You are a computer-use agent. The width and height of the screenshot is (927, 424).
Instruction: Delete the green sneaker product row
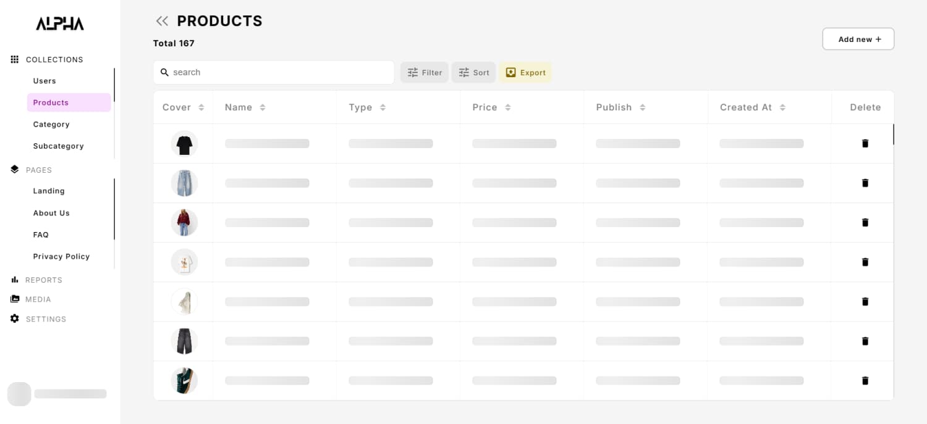click(865, 381)
